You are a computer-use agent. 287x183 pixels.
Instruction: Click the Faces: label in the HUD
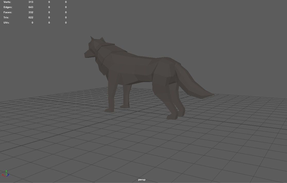[x=8, y=12]
